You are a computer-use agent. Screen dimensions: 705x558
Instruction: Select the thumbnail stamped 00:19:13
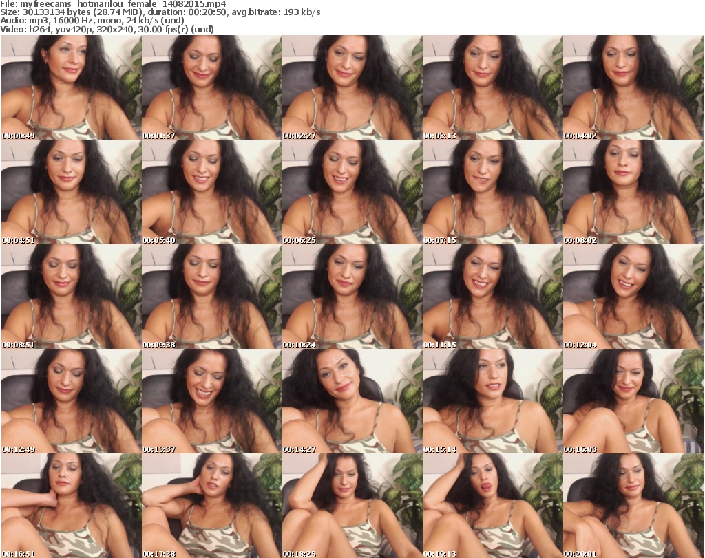(492, 506)
